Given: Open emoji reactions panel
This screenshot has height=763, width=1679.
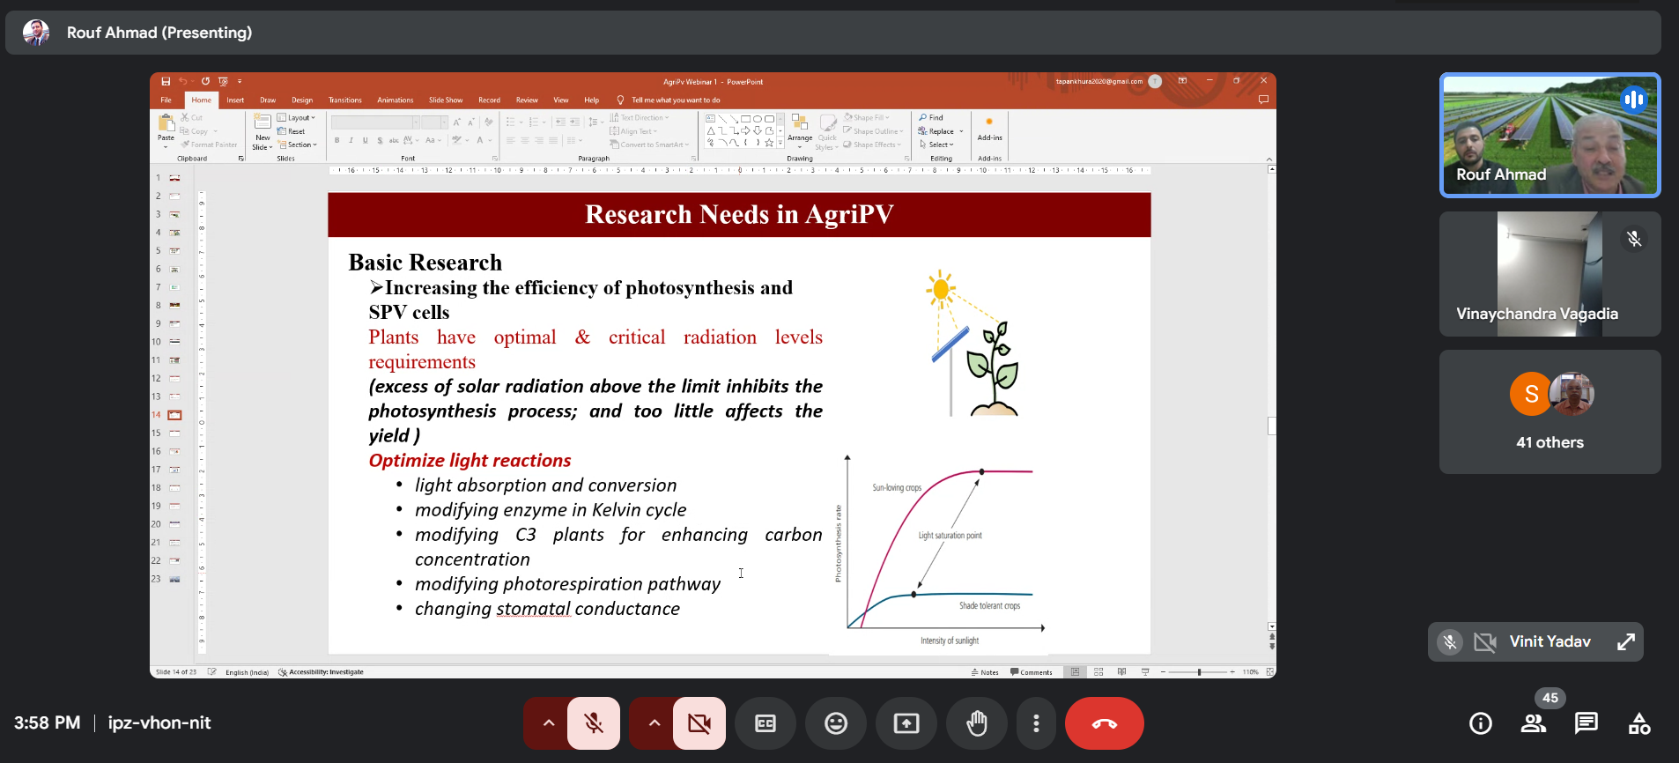Looking at the screenshot, I should coord(835,723).
